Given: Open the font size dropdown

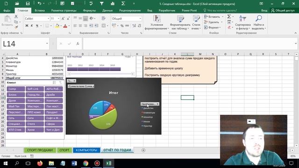Looking at the screenshot, I should (x=58, y=19).
